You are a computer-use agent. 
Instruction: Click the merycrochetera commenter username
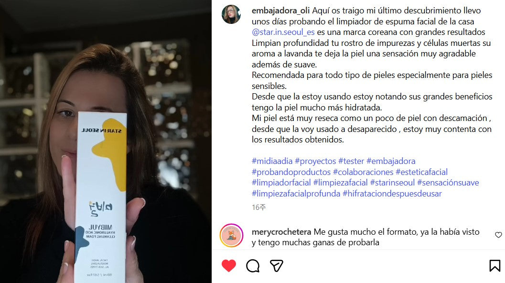click(281, 232)
